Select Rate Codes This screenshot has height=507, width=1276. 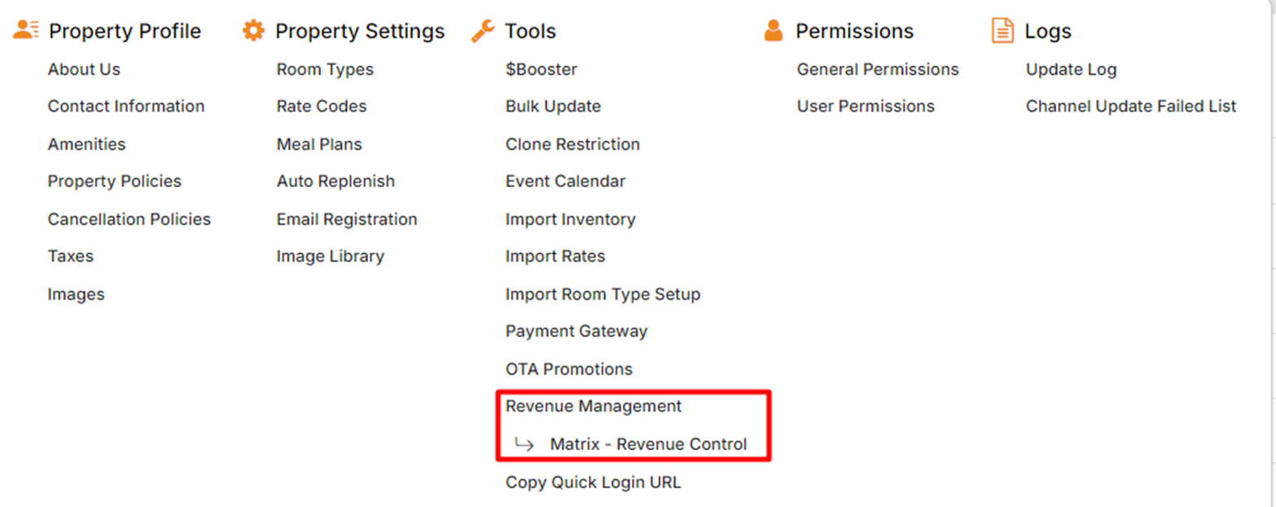click(x=322, y=106)
